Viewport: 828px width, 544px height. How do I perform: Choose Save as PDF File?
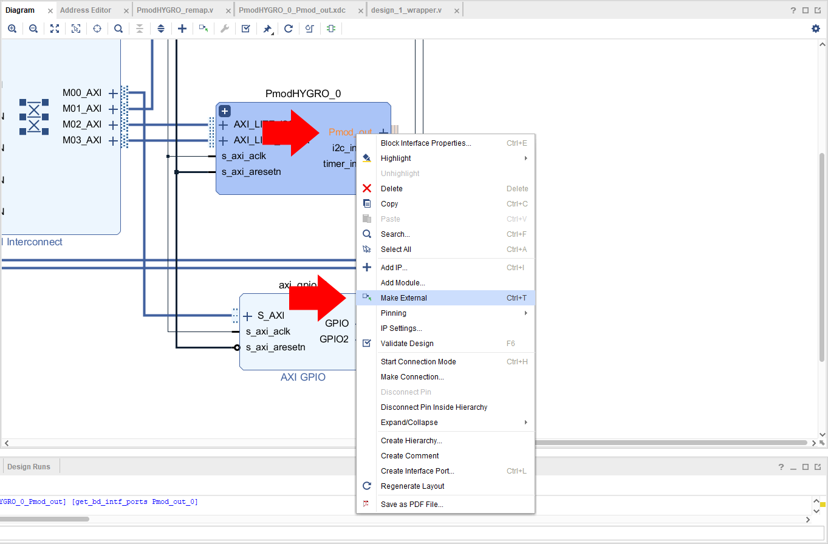tap(445, 505)
